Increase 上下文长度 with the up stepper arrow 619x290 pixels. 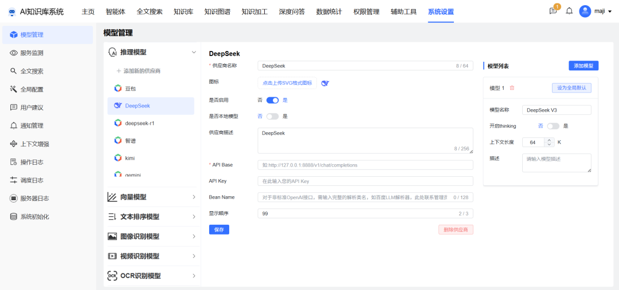click(x=550, y=140)
